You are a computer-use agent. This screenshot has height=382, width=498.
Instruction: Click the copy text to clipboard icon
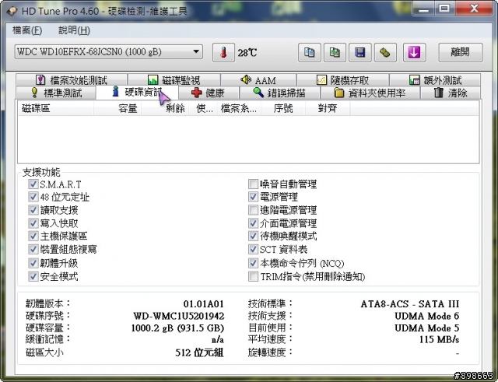click(x=310, y=52)
